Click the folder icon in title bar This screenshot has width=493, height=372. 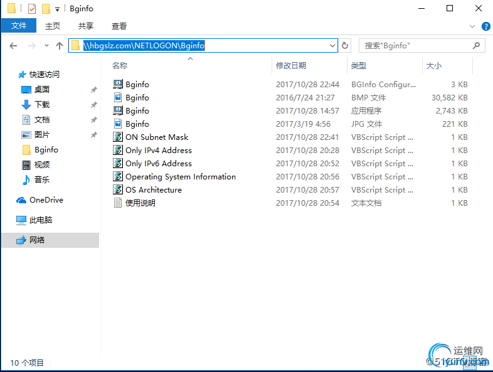point(12,9)
